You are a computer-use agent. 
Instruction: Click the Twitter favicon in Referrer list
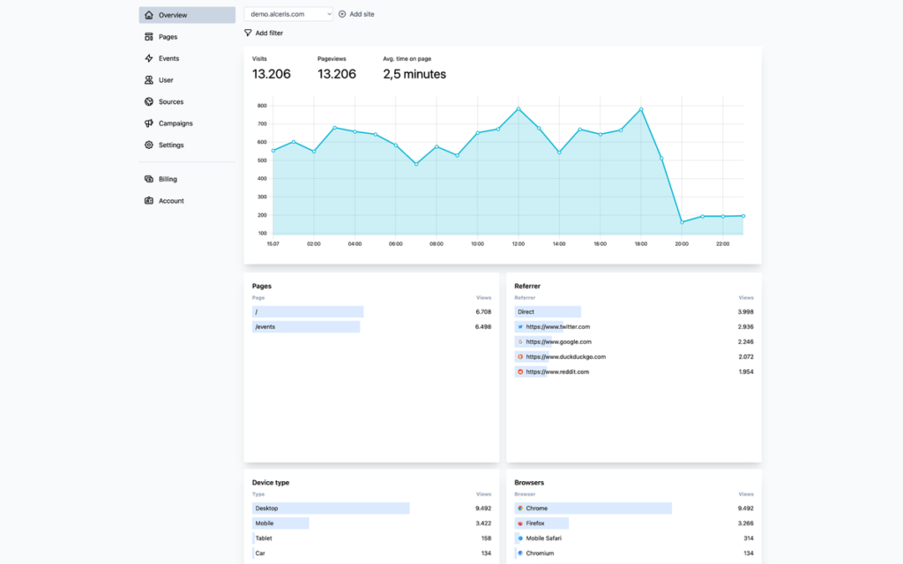tap(520, 327)
